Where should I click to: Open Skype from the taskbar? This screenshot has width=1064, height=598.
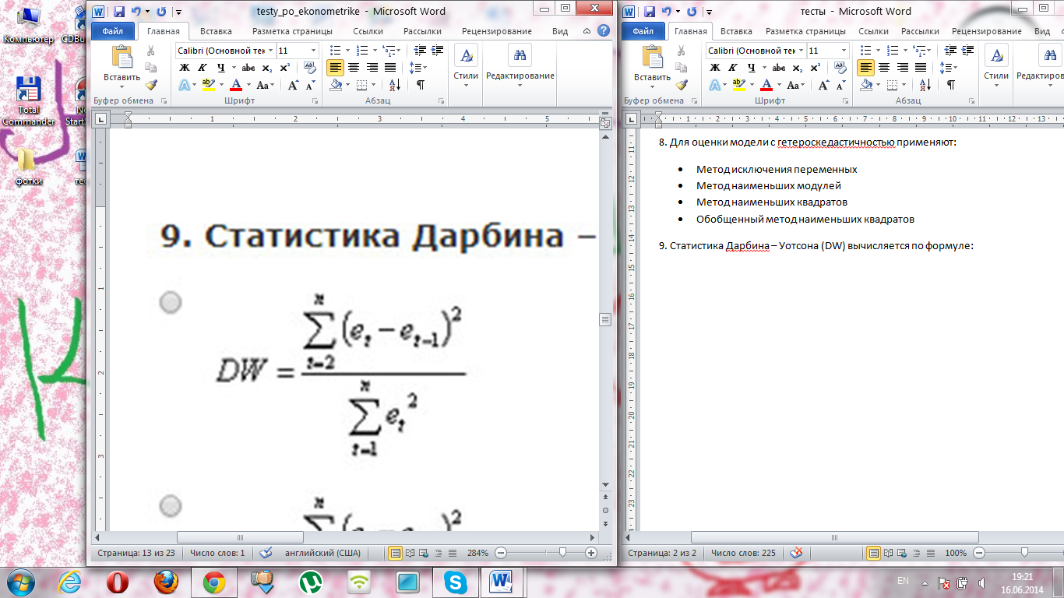point(454,582)
